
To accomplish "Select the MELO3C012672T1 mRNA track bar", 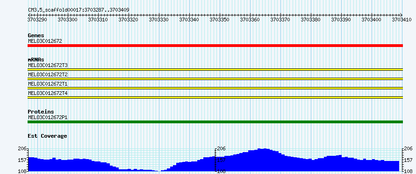I will pos(215,88).
